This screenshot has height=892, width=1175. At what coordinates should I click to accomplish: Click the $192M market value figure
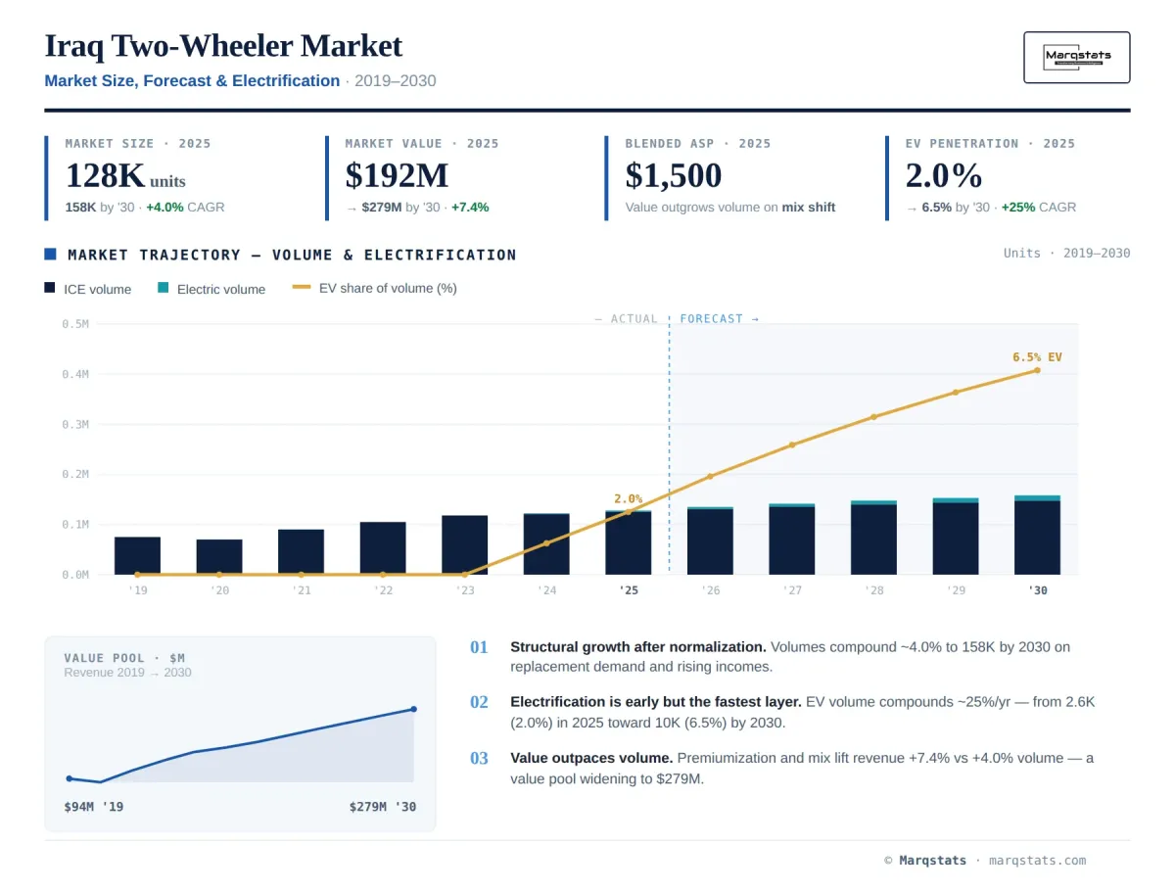397,175
